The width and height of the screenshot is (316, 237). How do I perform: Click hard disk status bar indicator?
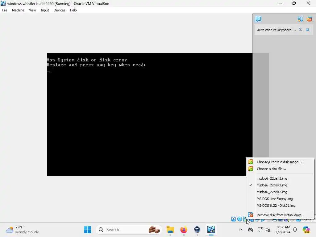(x=233, y=219)
